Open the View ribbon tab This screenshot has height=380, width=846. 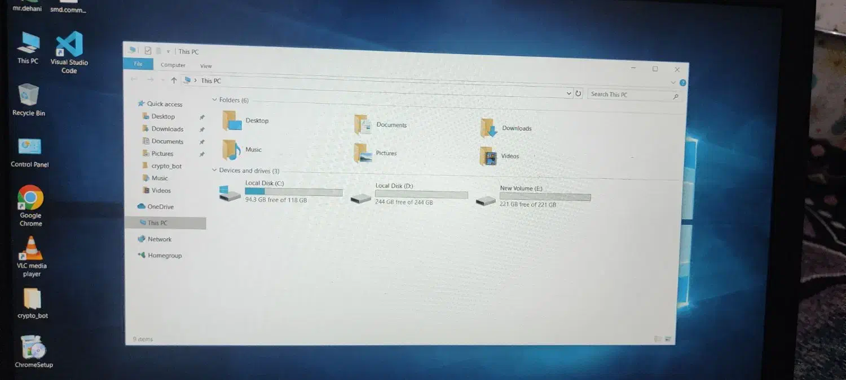tap(206, 66)
